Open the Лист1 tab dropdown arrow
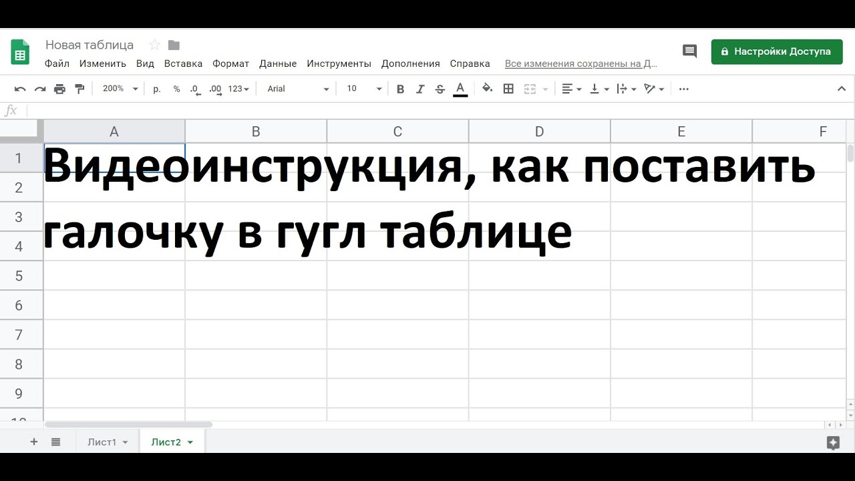The image size is (855, 481). tap(125, 442)
